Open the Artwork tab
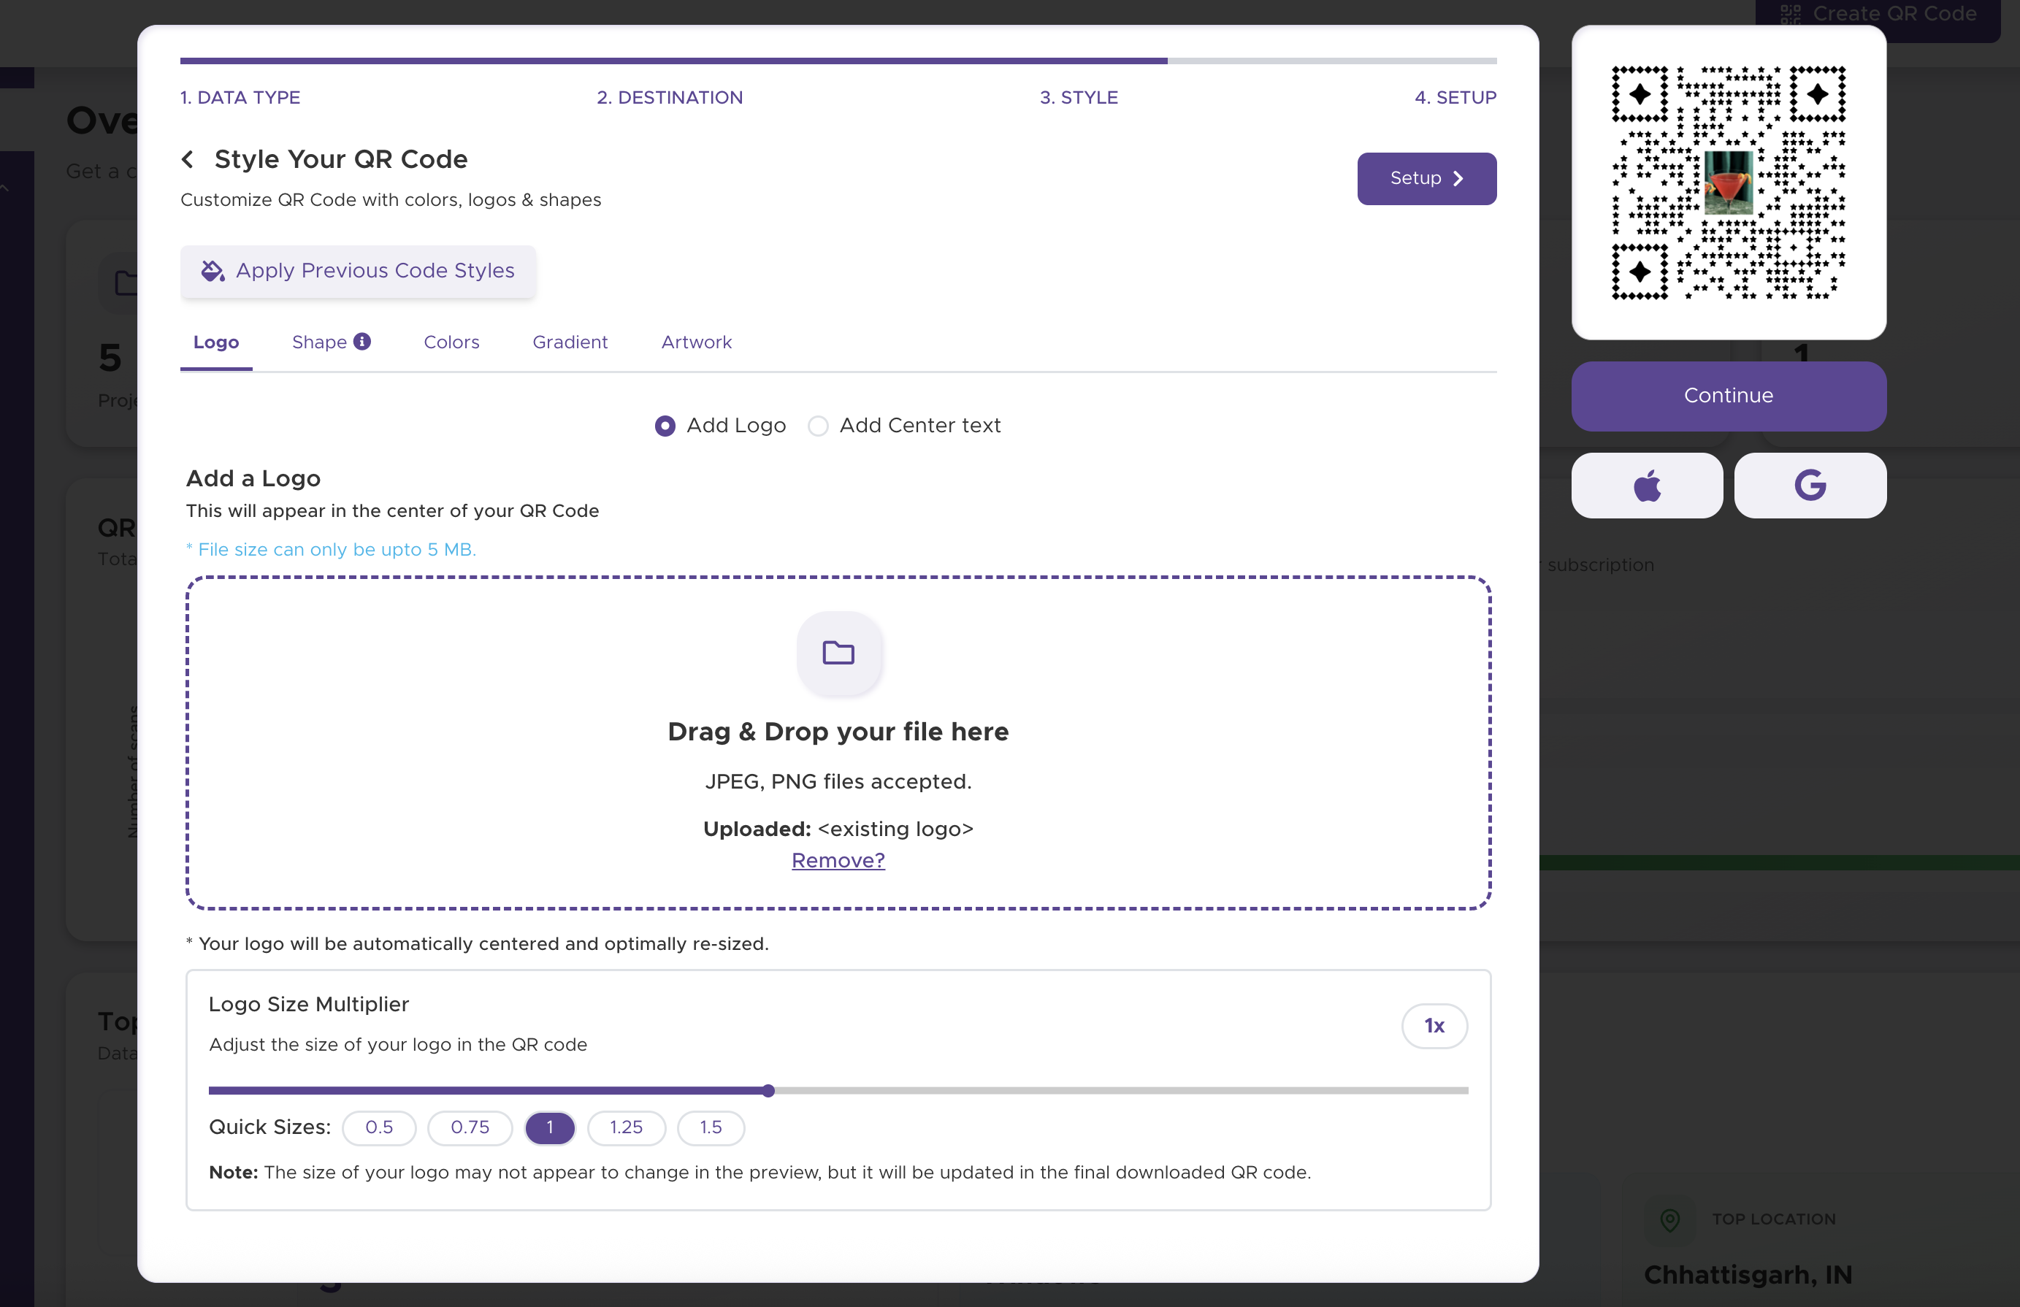2020x1307 pixels. pos(695,342)
